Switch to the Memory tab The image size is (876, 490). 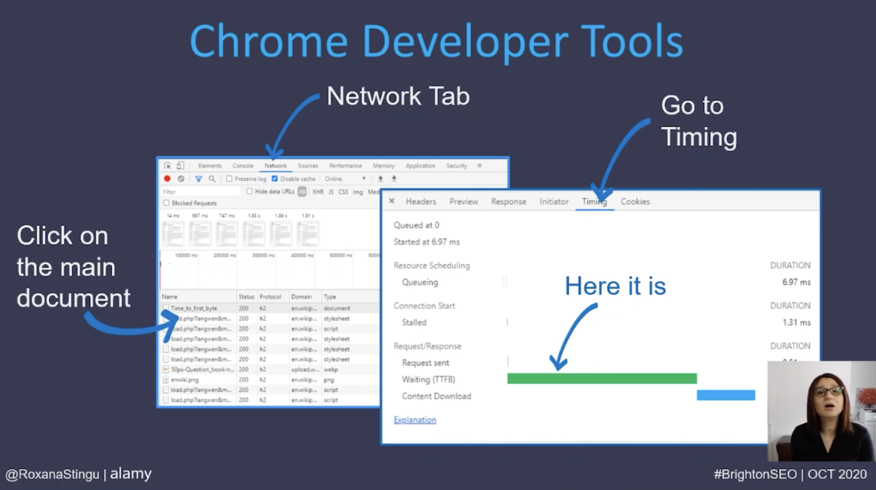[x=384, y=165]
